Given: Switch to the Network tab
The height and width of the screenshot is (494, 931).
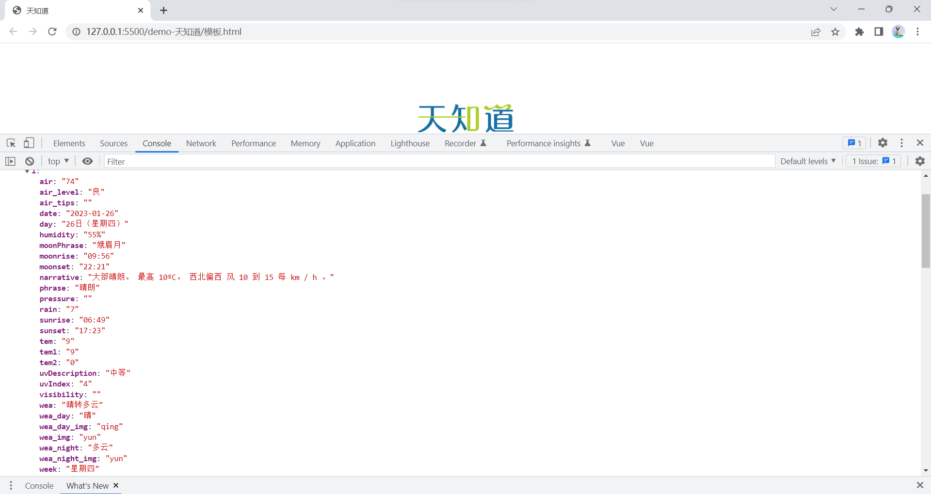Looking at the screenshot, I should pyautogui.click(x=201, y=143).
